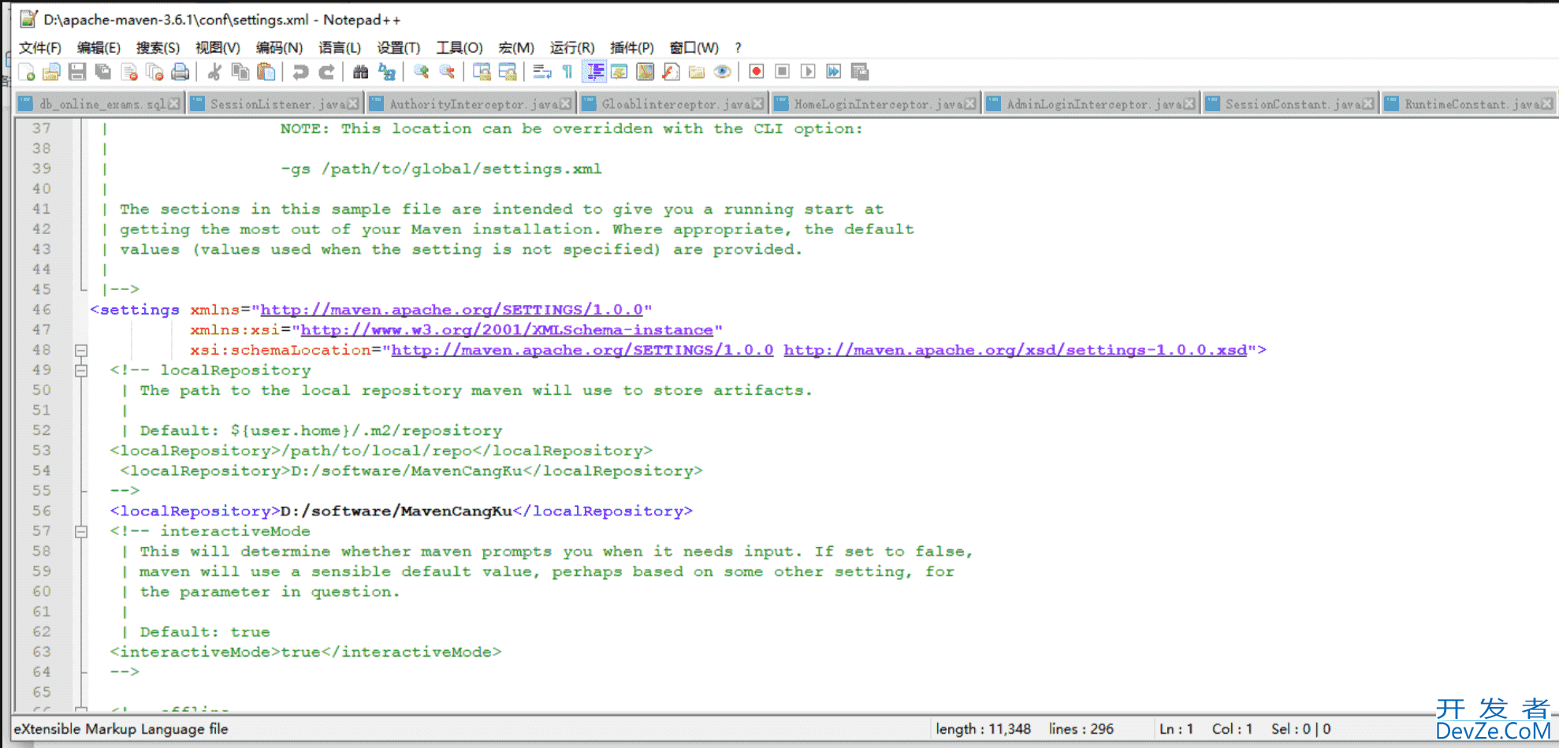
Task: Open the 语言(L) menu
Action: tap(340, 48)
